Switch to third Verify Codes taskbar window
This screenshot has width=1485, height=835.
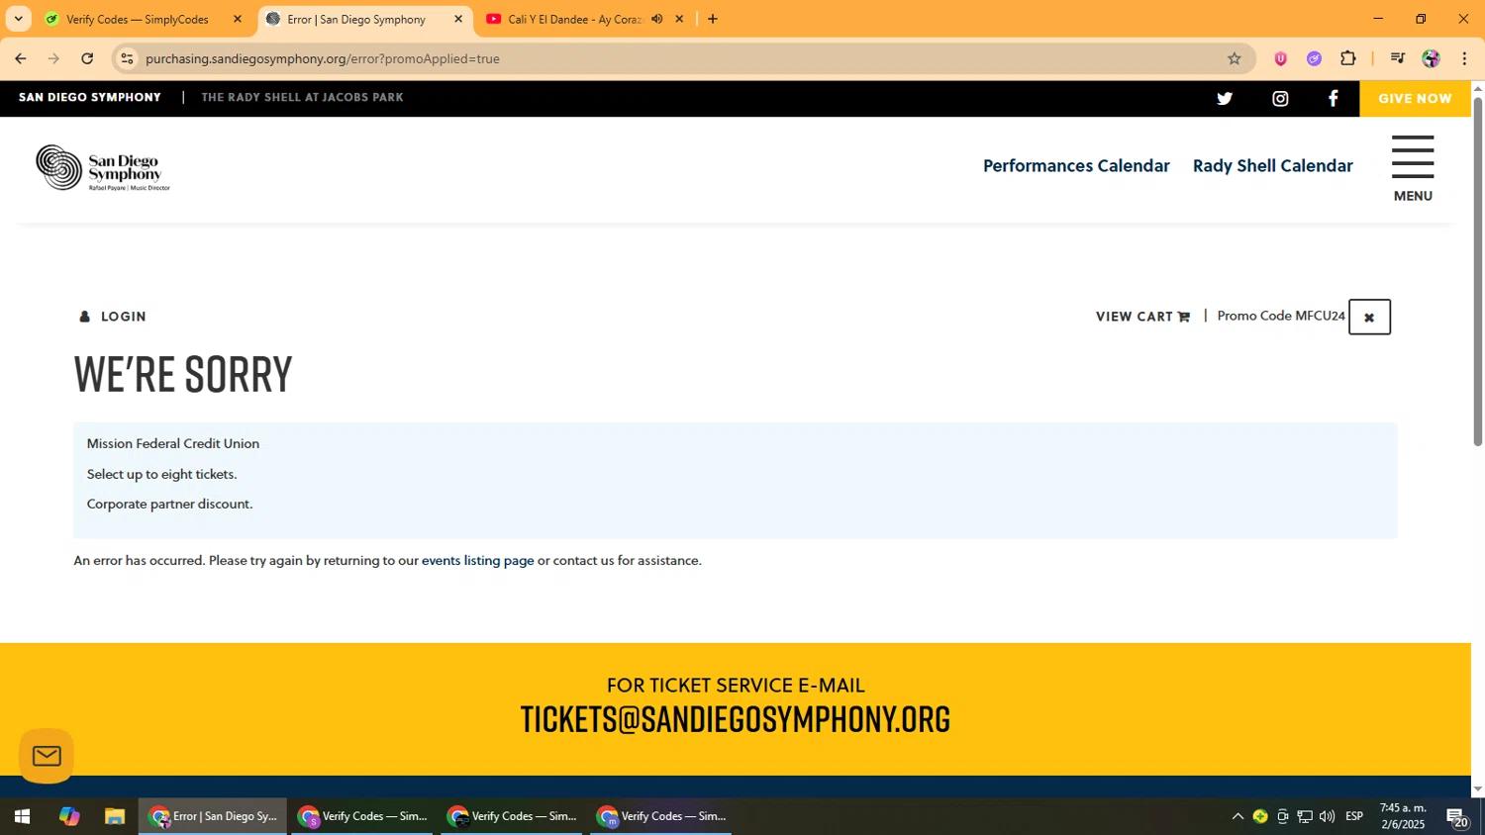pos(661,816)
